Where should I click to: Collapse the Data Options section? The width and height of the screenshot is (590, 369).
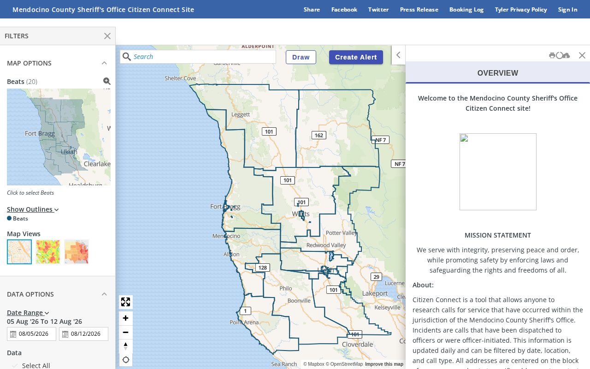104,294
